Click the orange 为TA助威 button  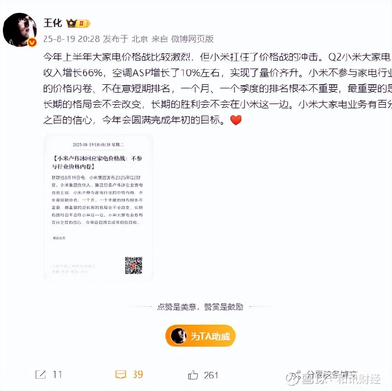[201, 336]
